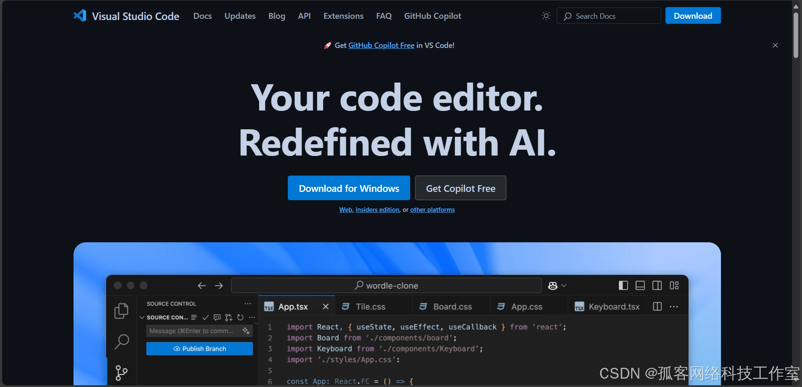
Task: Click inside the Search Docs input field
Action: click(608, 15)
